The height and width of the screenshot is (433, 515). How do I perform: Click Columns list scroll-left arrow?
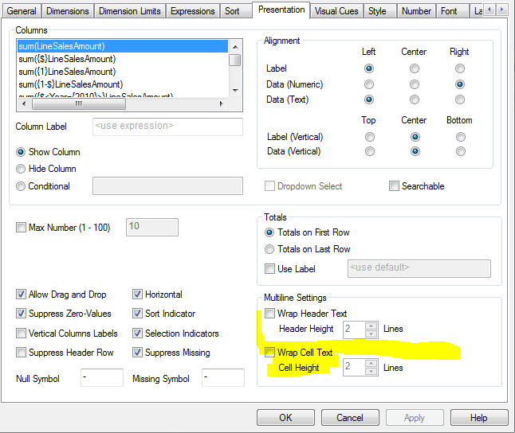pyautogui.click(x=24, y=104)
